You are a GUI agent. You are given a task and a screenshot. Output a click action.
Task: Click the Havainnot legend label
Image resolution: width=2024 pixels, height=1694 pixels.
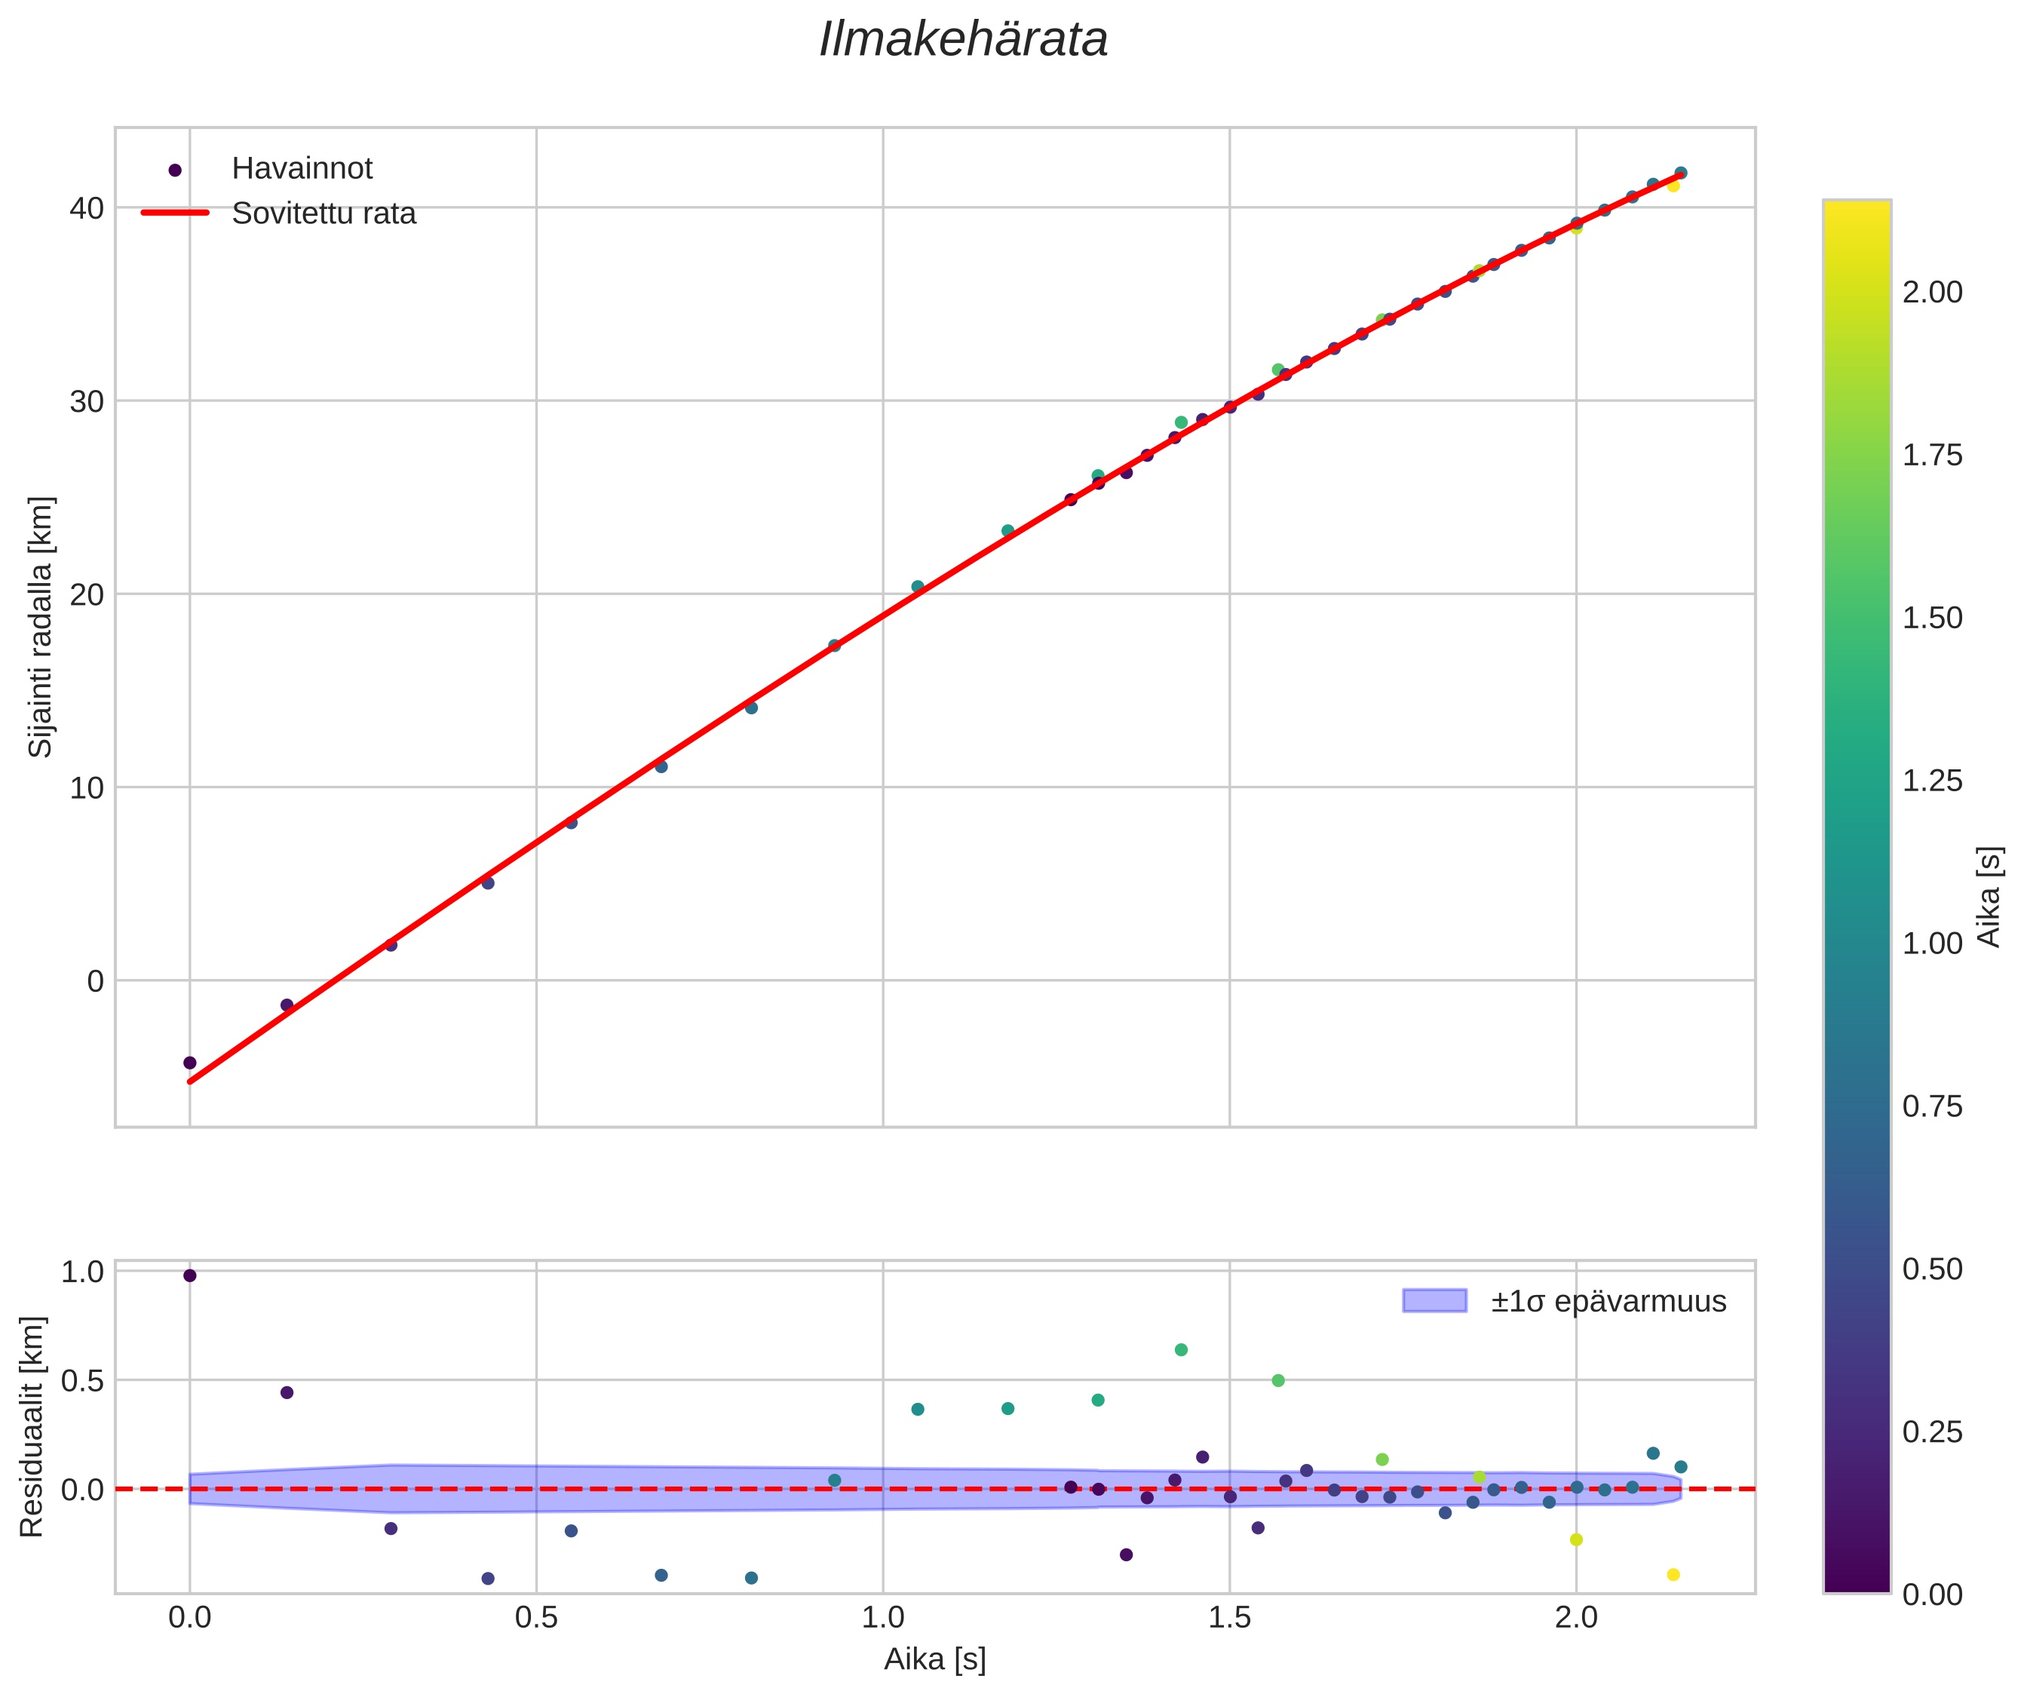tap(302, 169)
